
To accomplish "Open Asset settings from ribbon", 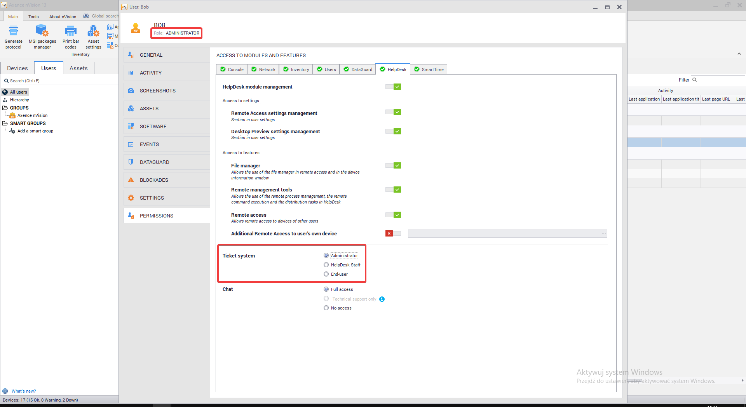I will click(x=93, y=31).
